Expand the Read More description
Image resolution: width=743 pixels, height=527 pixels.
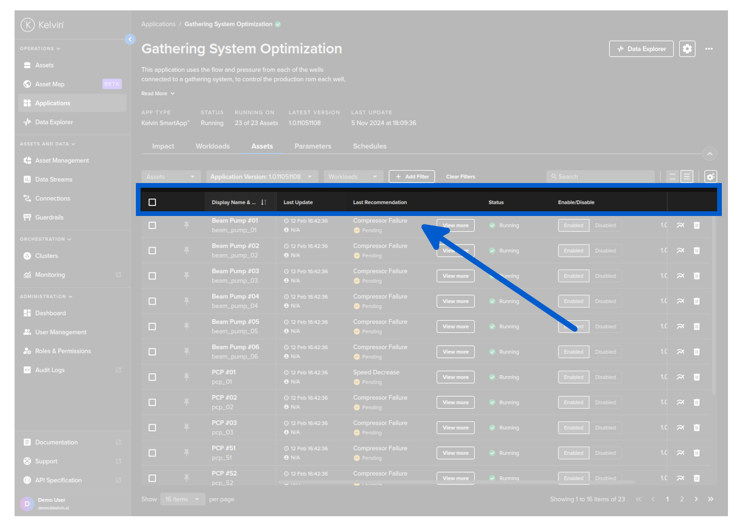(158, 94)
